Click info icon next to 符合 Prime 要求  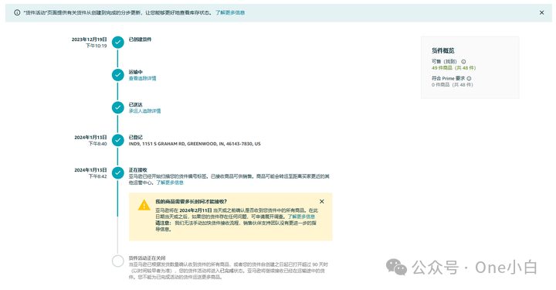(x=470, y=78)
